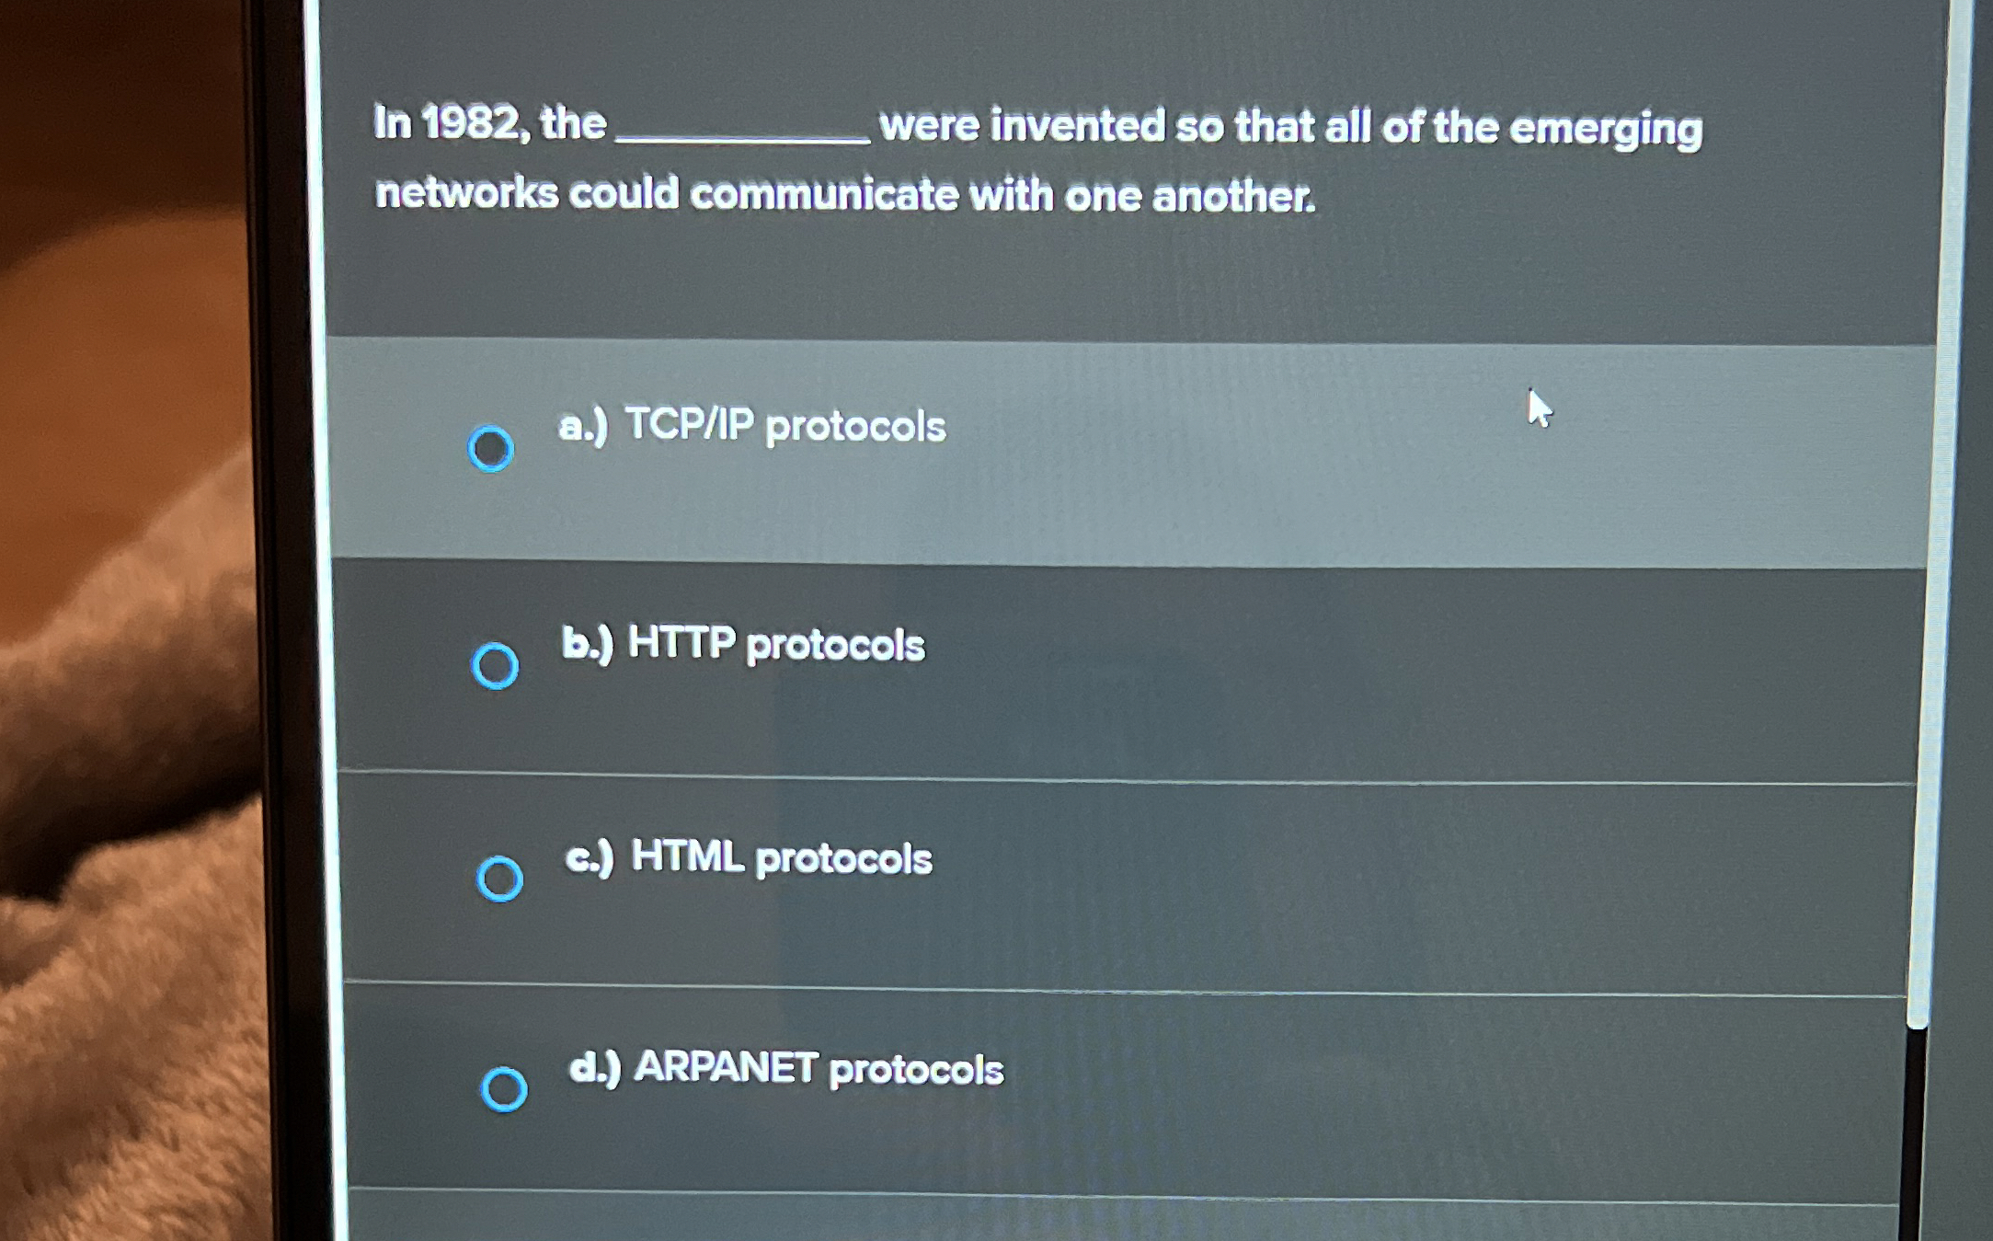
Task: Click the 'd.)' option letter
Action: point(595,1069)
